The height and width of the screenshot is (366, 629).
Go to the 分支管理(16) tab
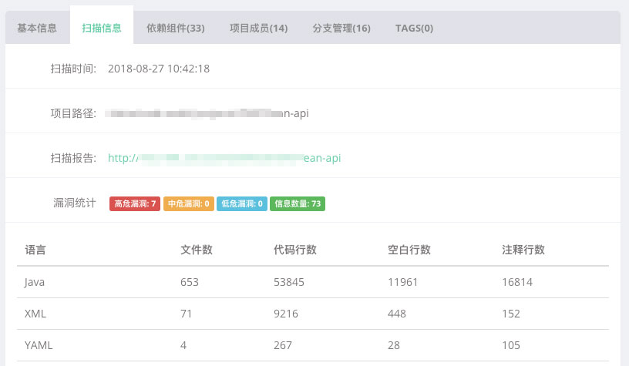click(x=341, y=28)
